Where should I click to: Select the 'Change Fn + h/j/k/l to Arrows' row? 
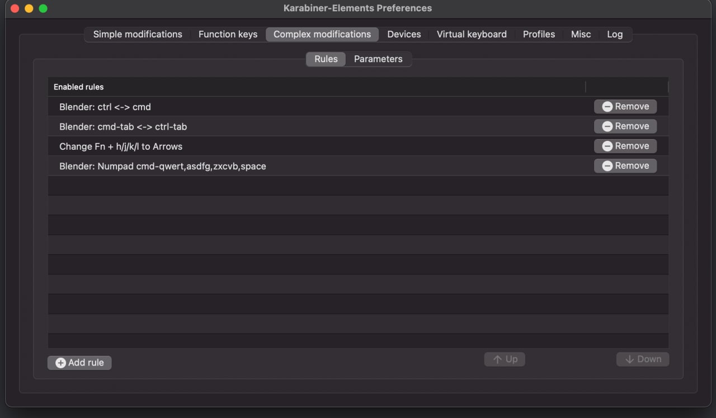pyautogui.click(x=358, y=146)
